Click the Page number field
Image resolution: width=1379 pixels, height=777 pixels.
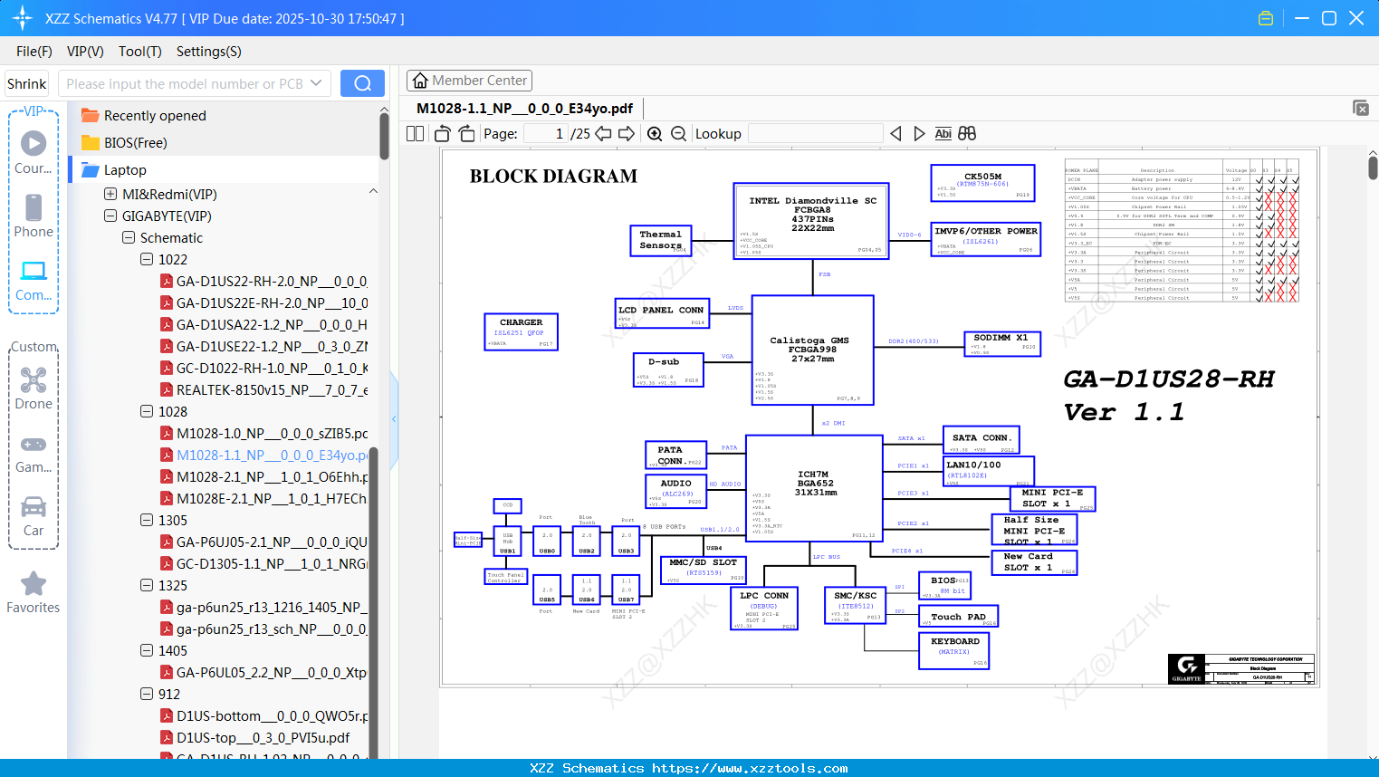click(x=546, y=133)
